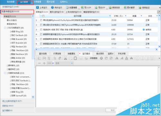Open the 图片空间 top menu
161x116 pixels.
click(51, 2)
